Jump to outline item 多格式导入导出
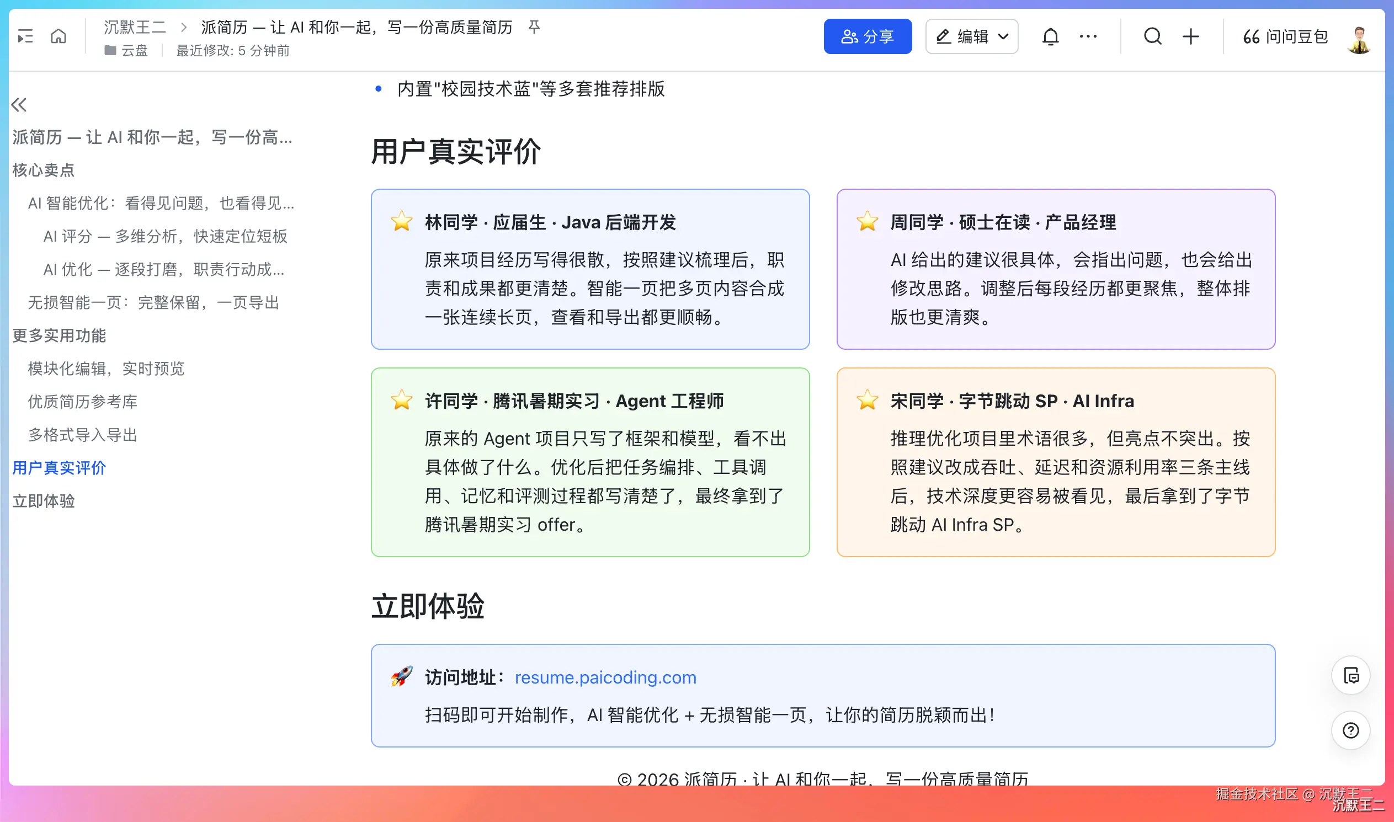 coord(83,435)
